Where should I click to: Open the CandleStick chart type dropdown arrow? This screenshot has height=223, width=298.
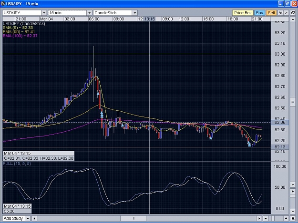[135, 13]
